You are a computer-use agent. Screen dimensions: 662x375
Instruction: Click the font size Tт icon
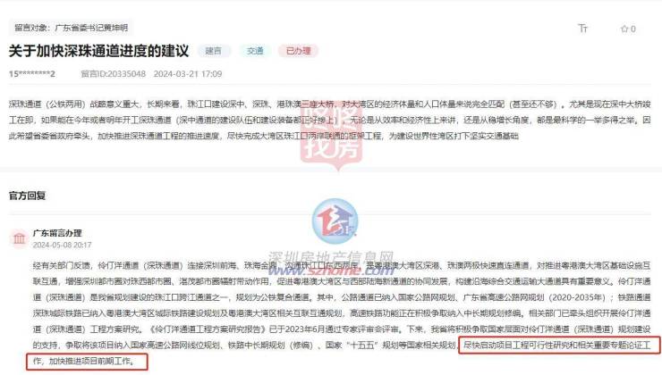[582, 29]
